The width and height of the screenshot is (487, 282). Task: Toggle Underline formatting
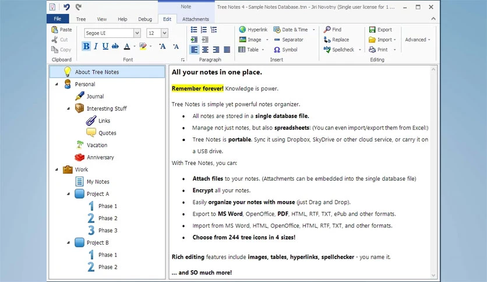pos(105,46)
